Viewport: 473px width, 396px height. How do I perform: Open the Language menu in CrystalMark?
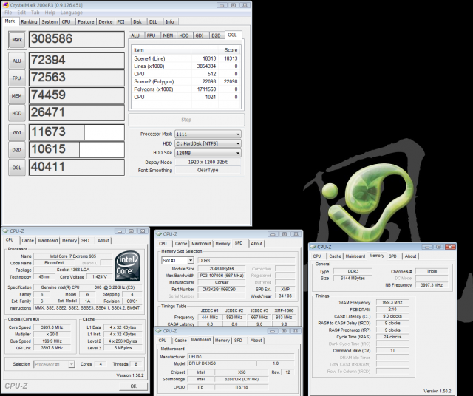coord(72,13)
